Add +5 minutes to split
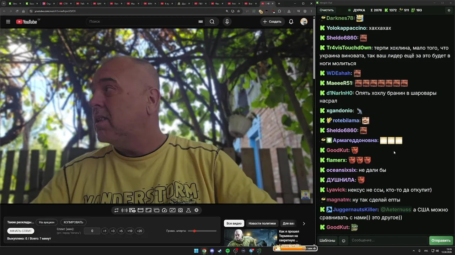Screen dimensions: 455x255 tap(121, 231)
